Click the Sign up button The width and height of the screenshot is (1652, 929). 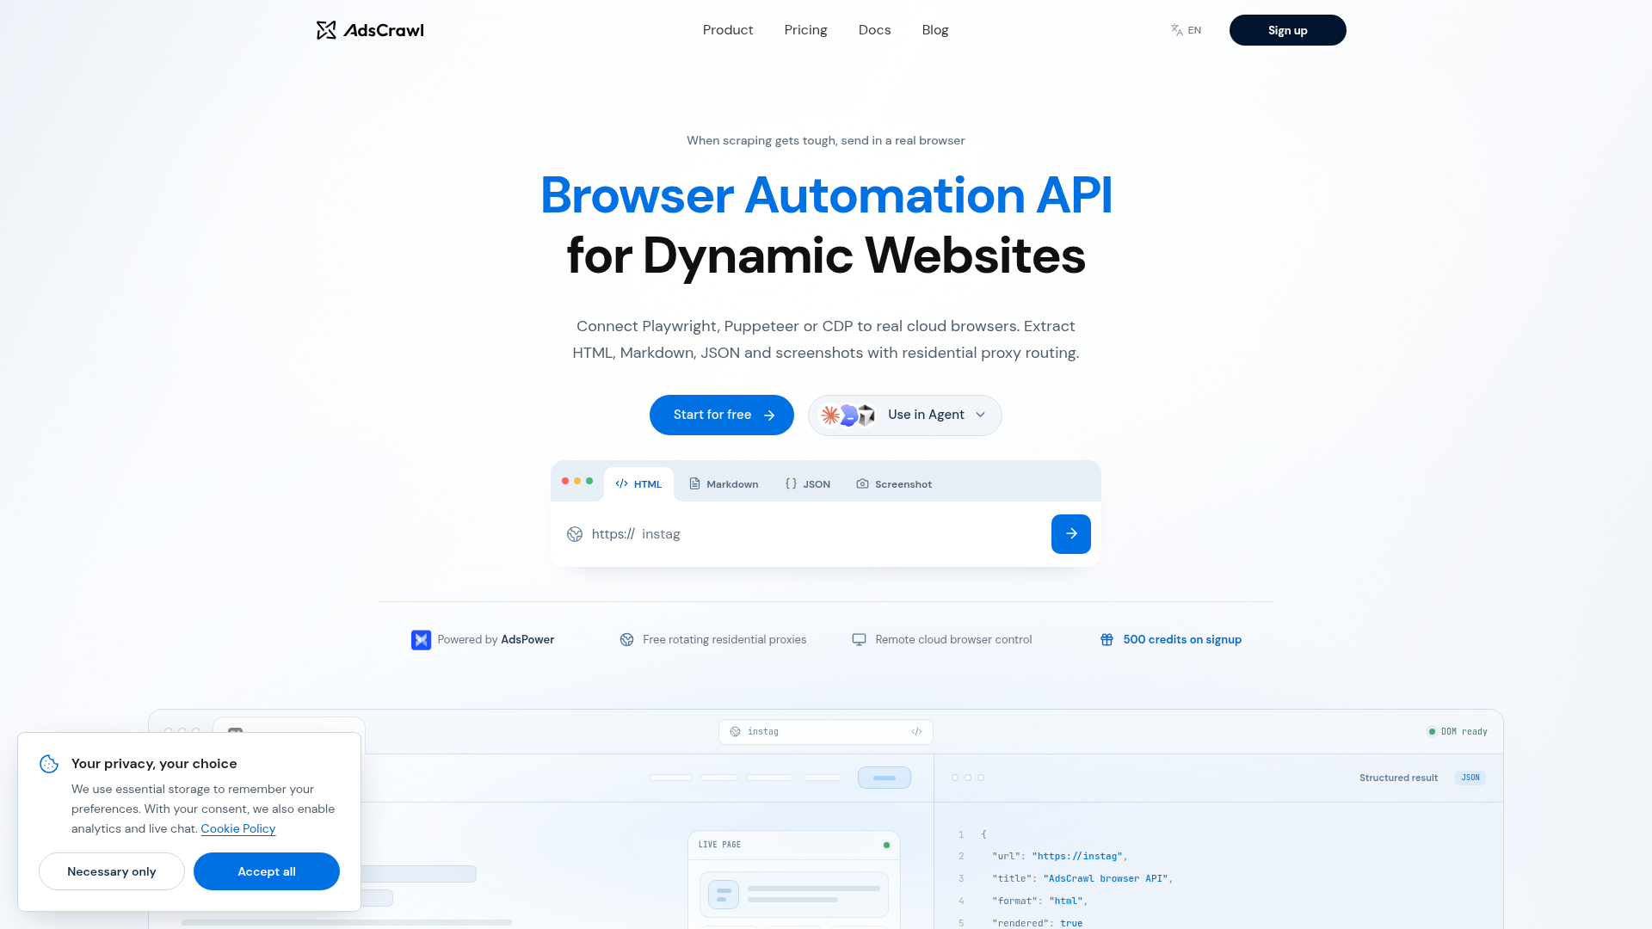click(x=1287, y=30)
